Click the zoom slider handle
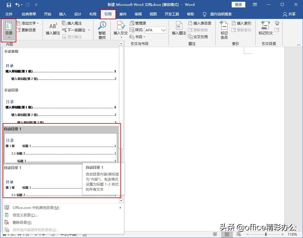303x238 pixels. pyautogui.click(x=266, y=234)
